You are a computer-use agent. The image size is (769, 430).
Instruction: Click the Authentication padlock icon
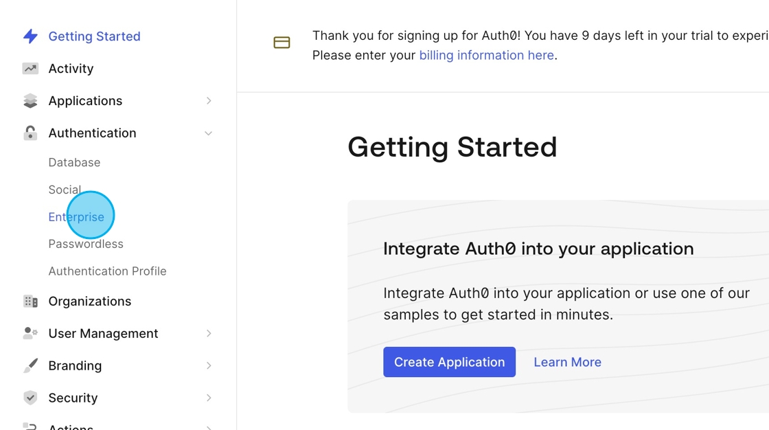tap(30, 133)
